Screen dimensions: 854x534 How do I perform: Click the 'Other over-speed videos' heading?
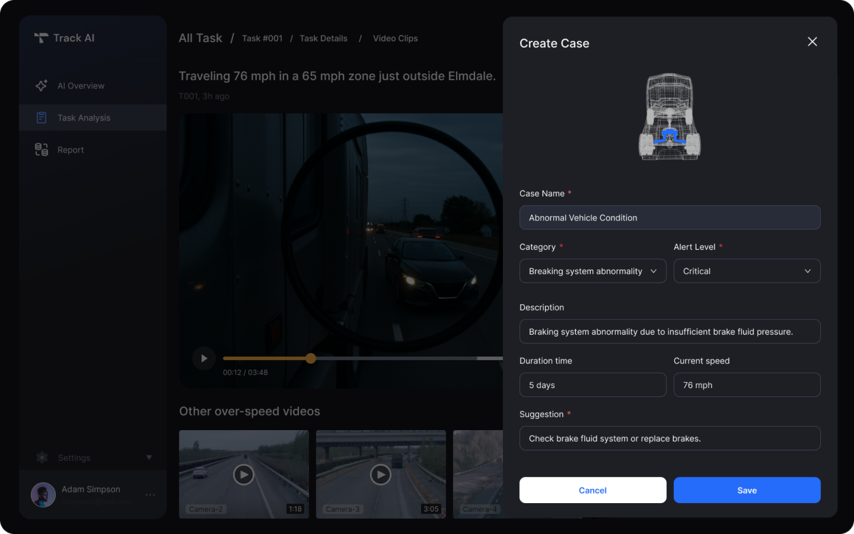[250, 411]
